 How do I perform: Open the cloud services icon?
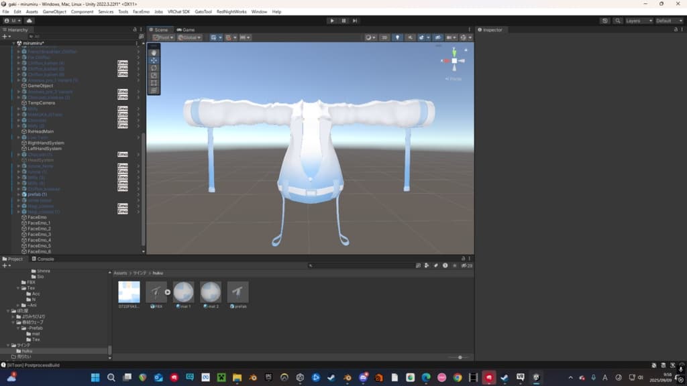coord(30,21)
